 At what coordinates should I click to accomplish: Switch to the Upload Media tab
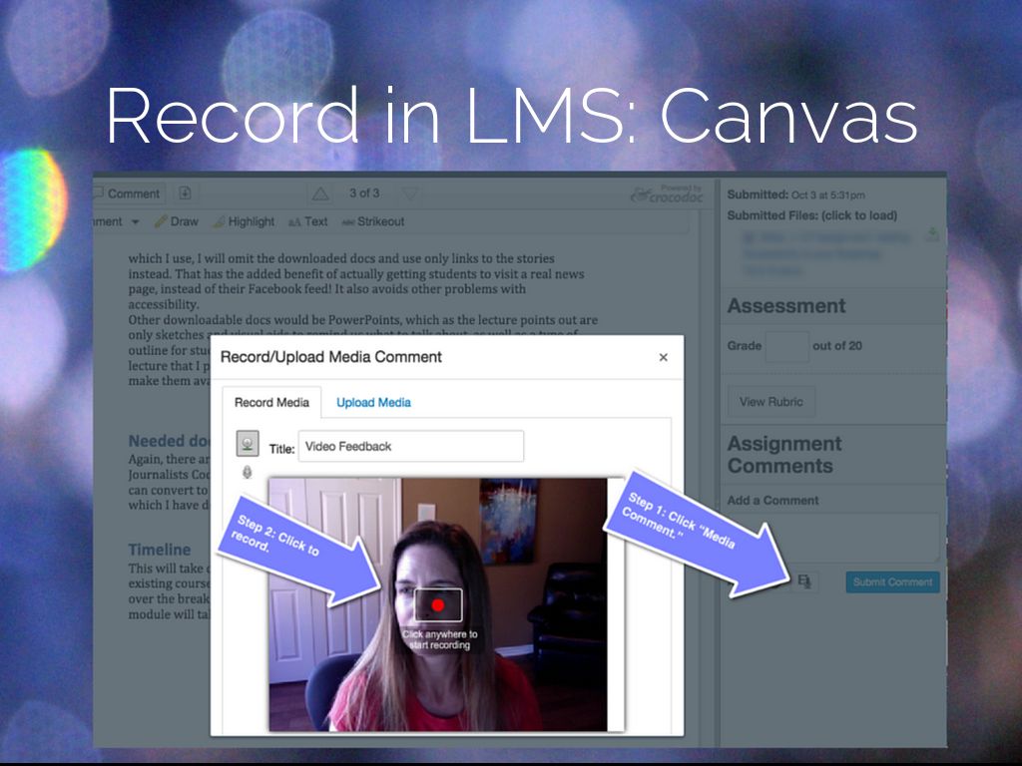coord(373,402)
